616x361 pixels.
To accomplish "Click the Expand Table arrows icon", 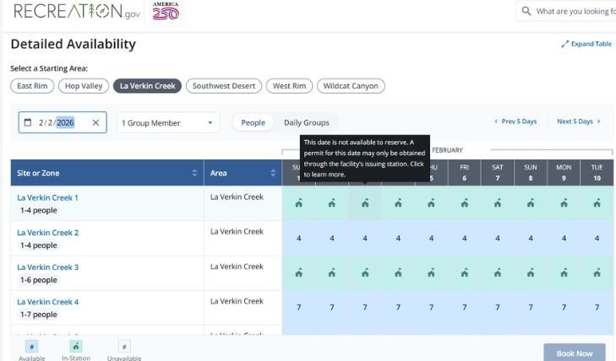I will point(564,44).
